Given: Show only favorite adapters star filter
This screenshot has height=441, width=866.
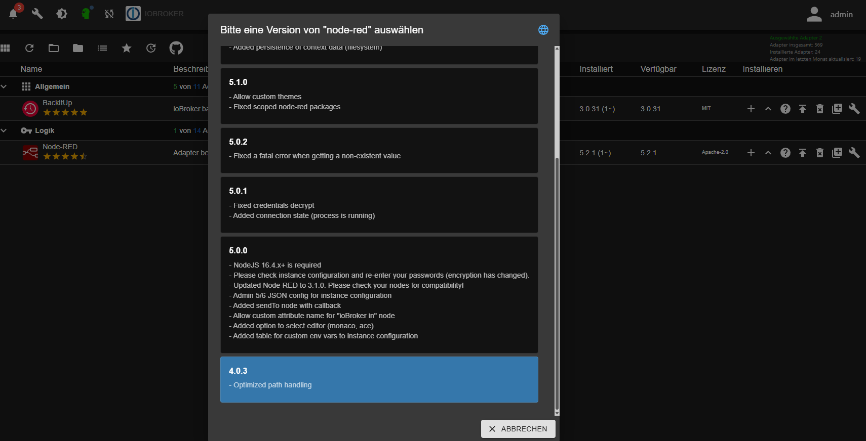Looking at the screenshot, I should point(127,48).
